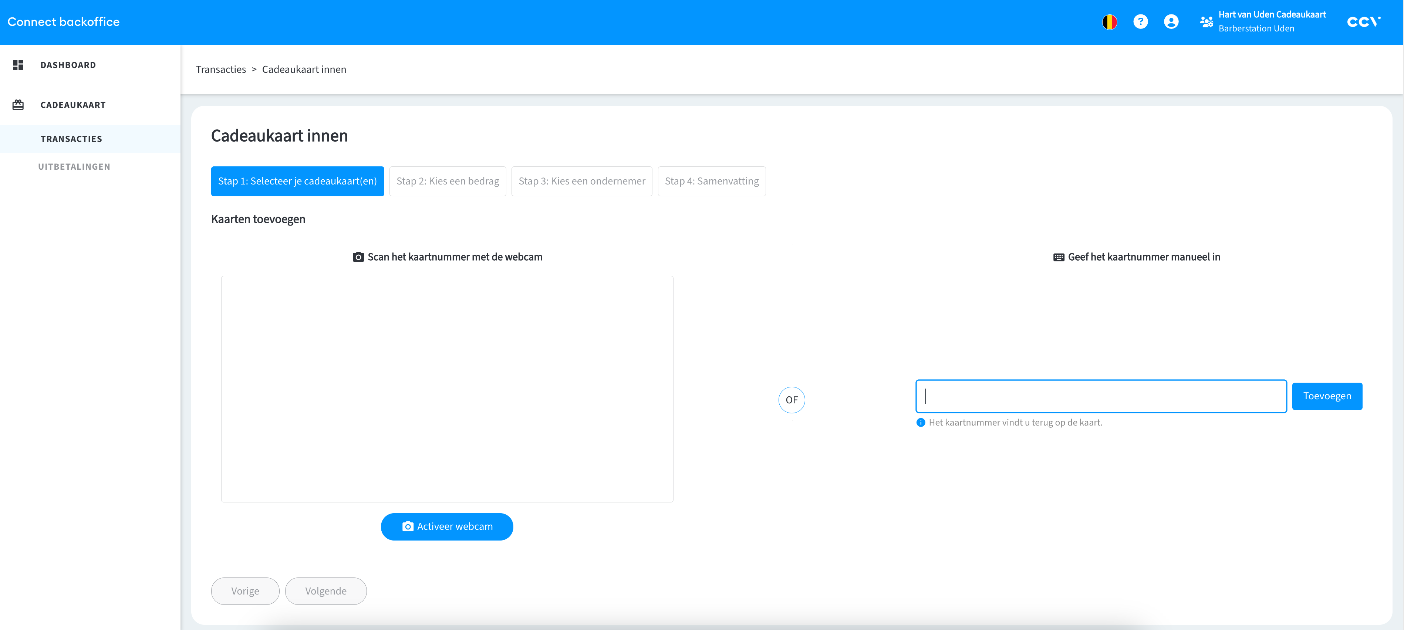Image resolution: width=1404 pixels, height=630 pixels.
Task: Open Uitbetalingen in sidebar
Action: [x=74, y=167]
